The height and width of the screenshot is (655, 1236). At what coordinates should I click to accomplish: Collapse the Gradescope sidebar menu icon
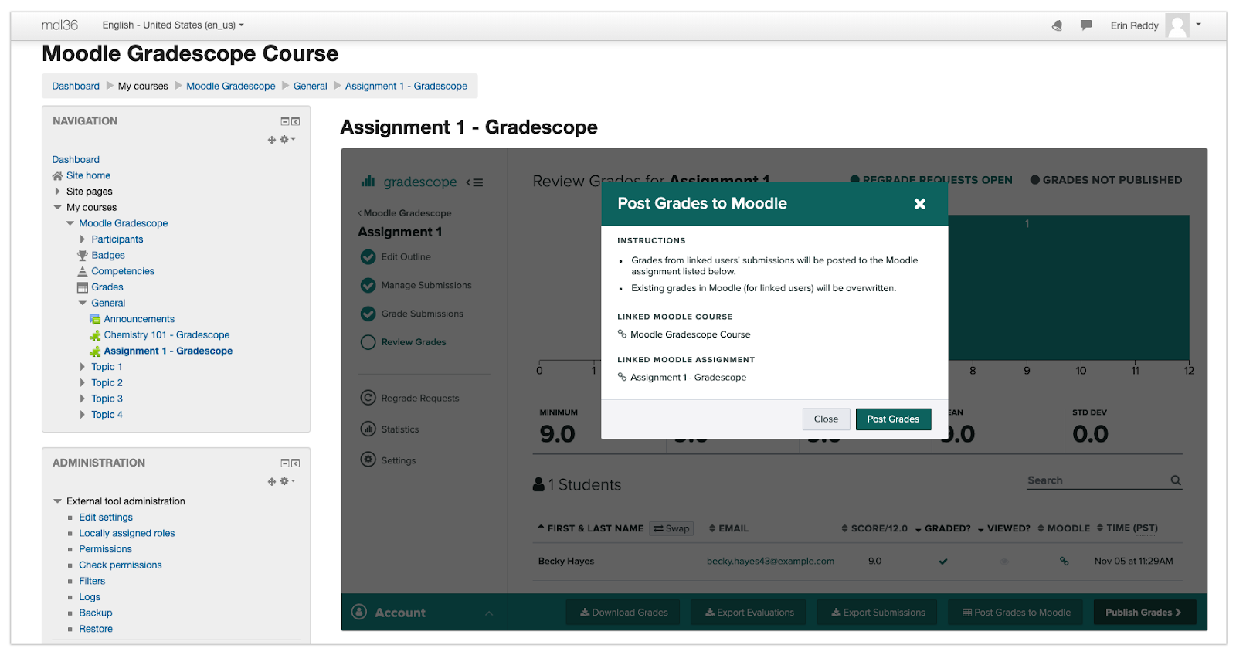click(x=474, y=183)
